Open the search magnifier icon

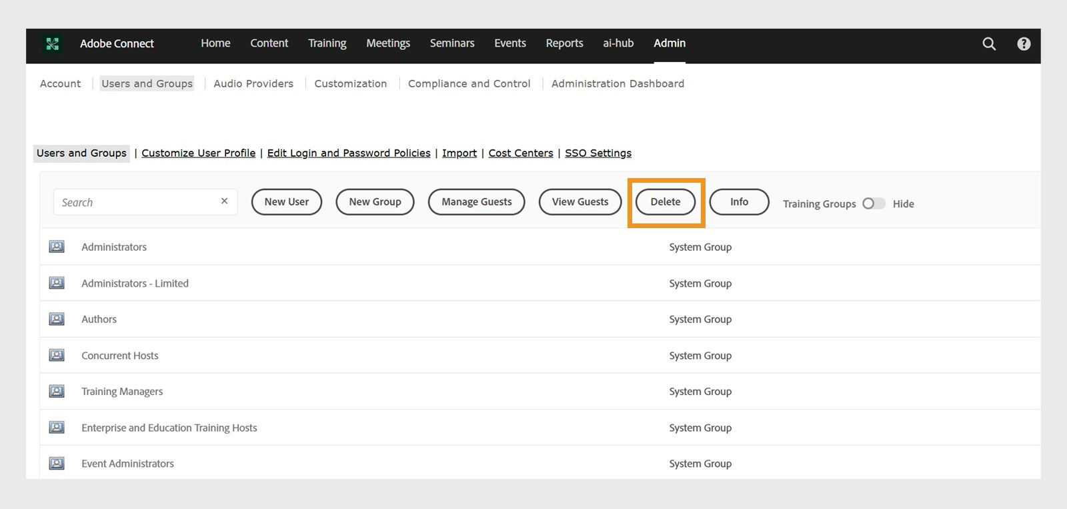click(989, 43)
